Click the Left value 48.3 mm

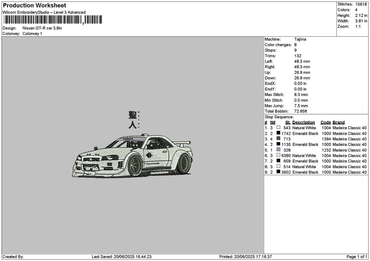tap(302, 62)
